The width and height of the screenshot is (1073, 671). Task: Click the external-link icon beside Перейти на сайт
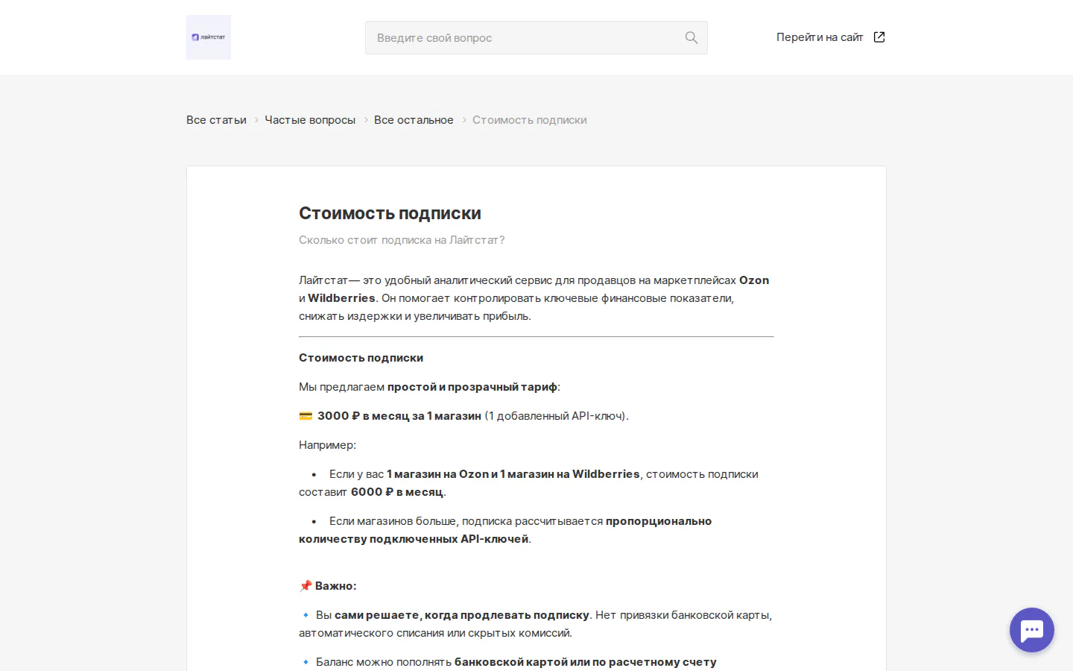[879, 37]
